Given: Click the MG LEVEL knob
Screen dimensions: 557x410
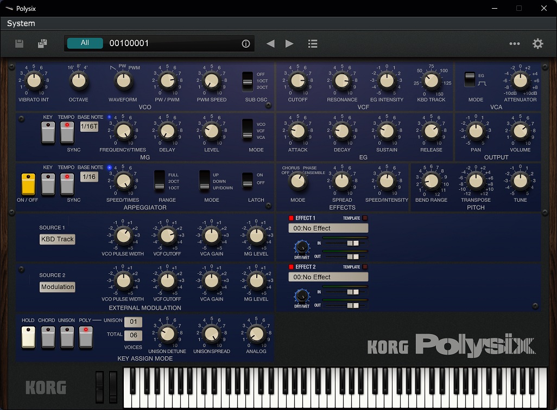Looking at the screenshot, I should (212, 131).
